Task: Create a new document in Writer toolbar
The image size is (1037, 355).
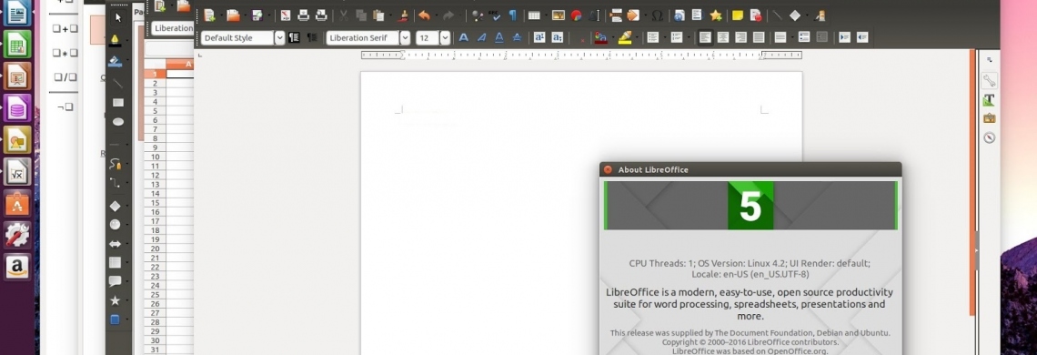Action: tap(209, 15)
